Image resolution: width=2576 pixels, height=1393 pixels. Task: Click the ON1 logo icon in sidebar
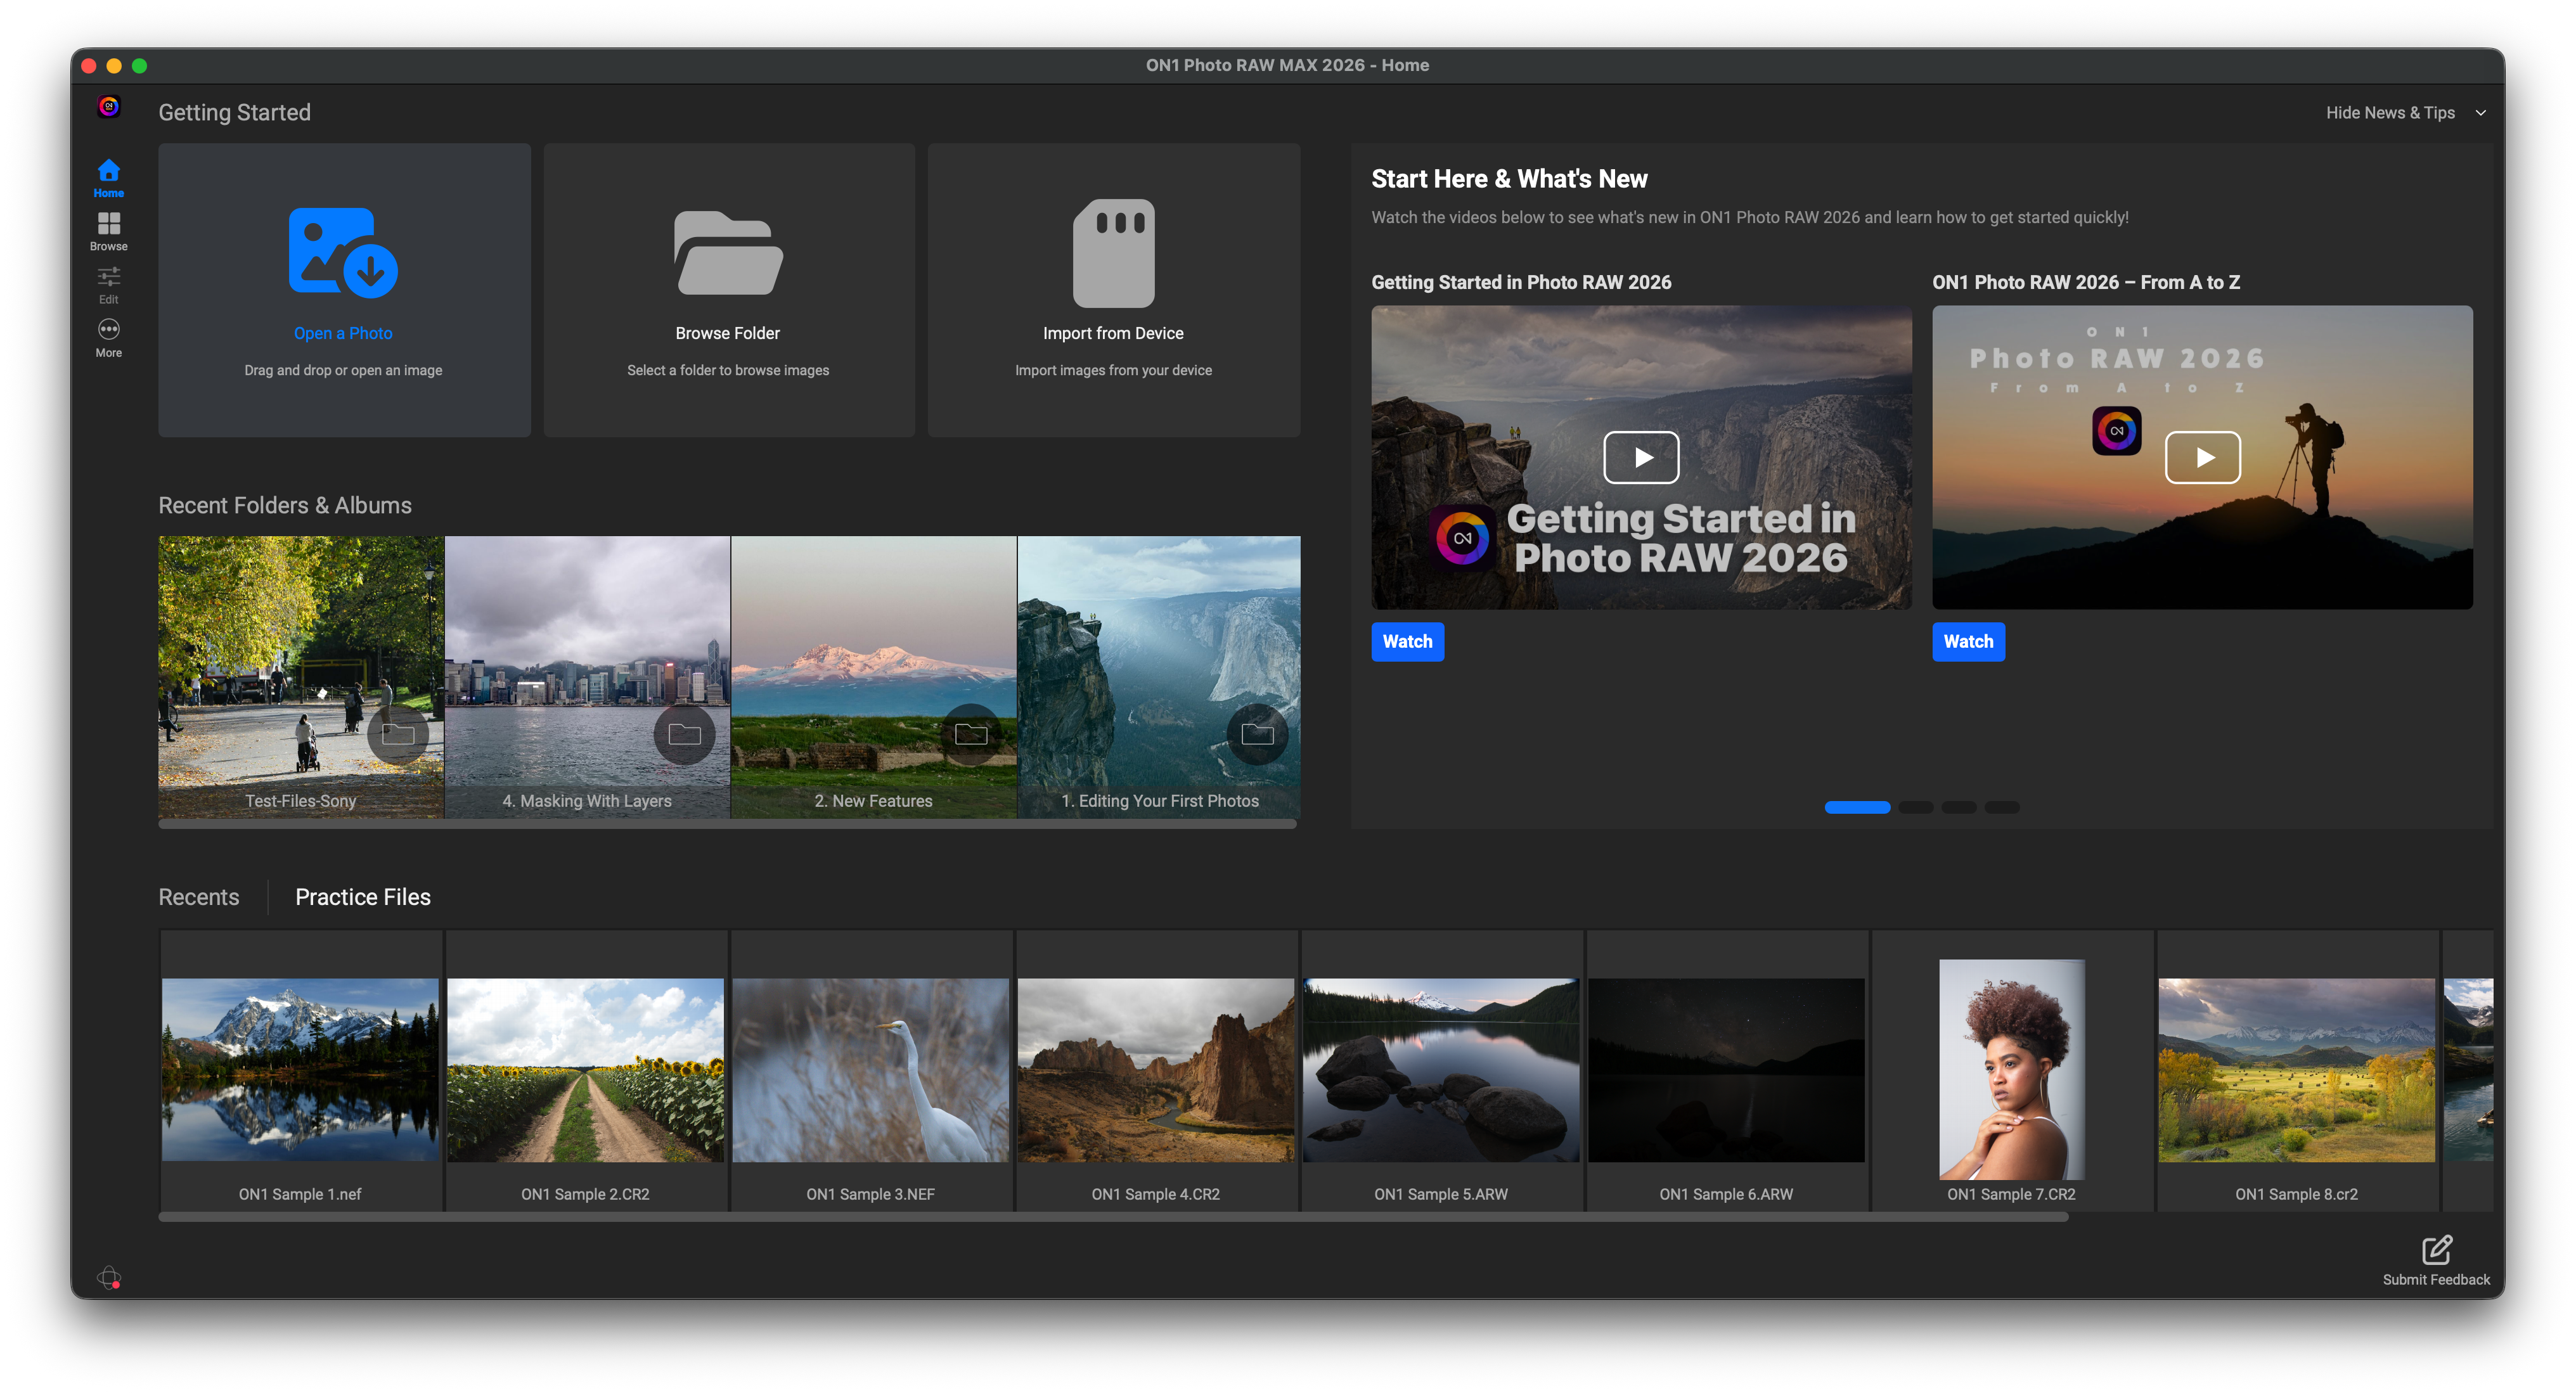pos(109,107)
